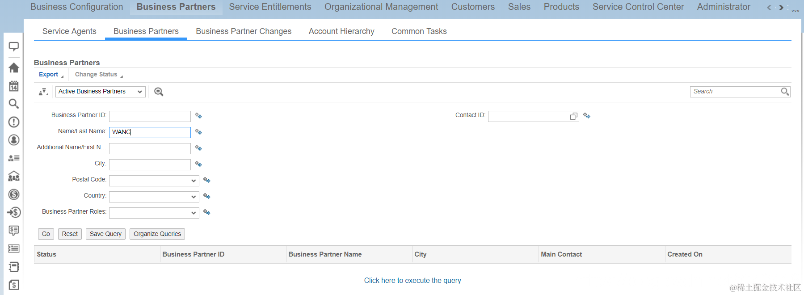Open Service Entitlements work center
Image resolution: width=804 pixels, height=295 pixels.
click(270, 7)
